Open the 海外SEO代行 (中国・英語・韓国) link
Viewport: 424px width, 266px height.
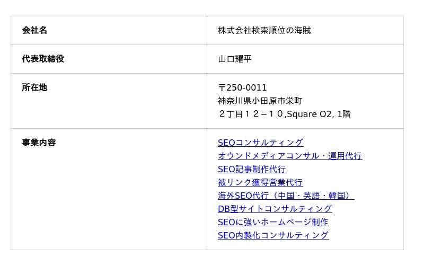286,196
